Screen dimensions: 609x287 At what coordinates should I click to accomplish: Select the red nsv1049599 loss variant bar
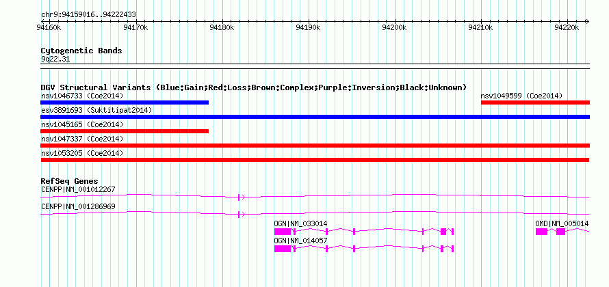(x=535, y=102)
